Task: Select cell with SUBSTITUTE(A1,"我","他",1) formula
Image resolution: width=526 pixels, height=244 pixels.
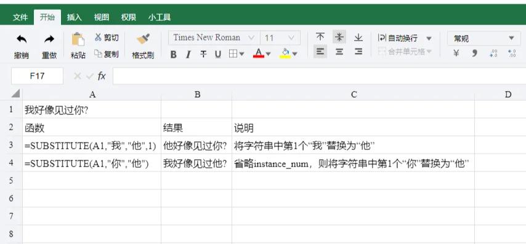Action: pos(92,145)
